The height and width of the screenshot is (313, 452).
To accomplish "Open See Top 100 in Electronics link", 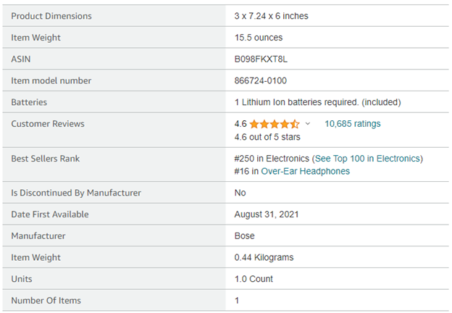I will point(367,159).
